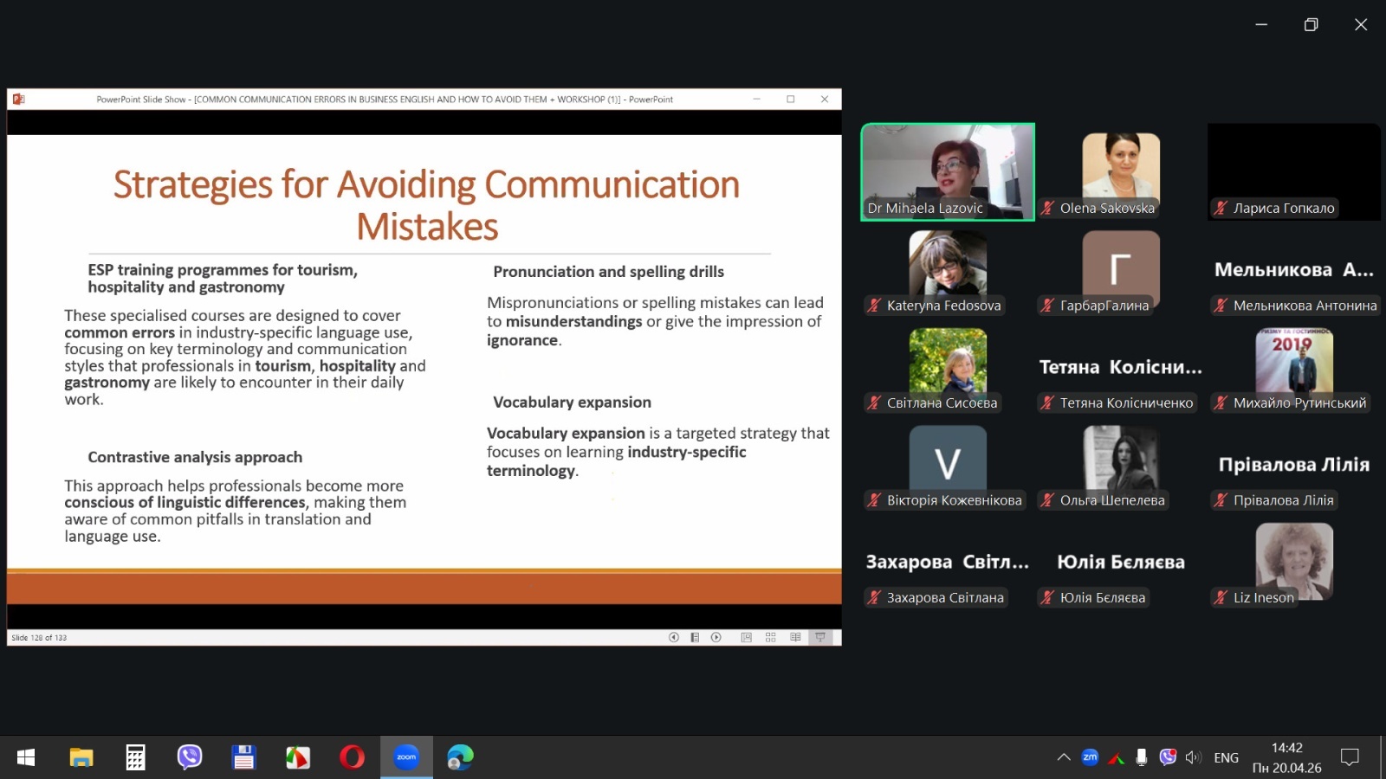
Task: Open Reading View in PowerPoint
Action: (795, 637)
